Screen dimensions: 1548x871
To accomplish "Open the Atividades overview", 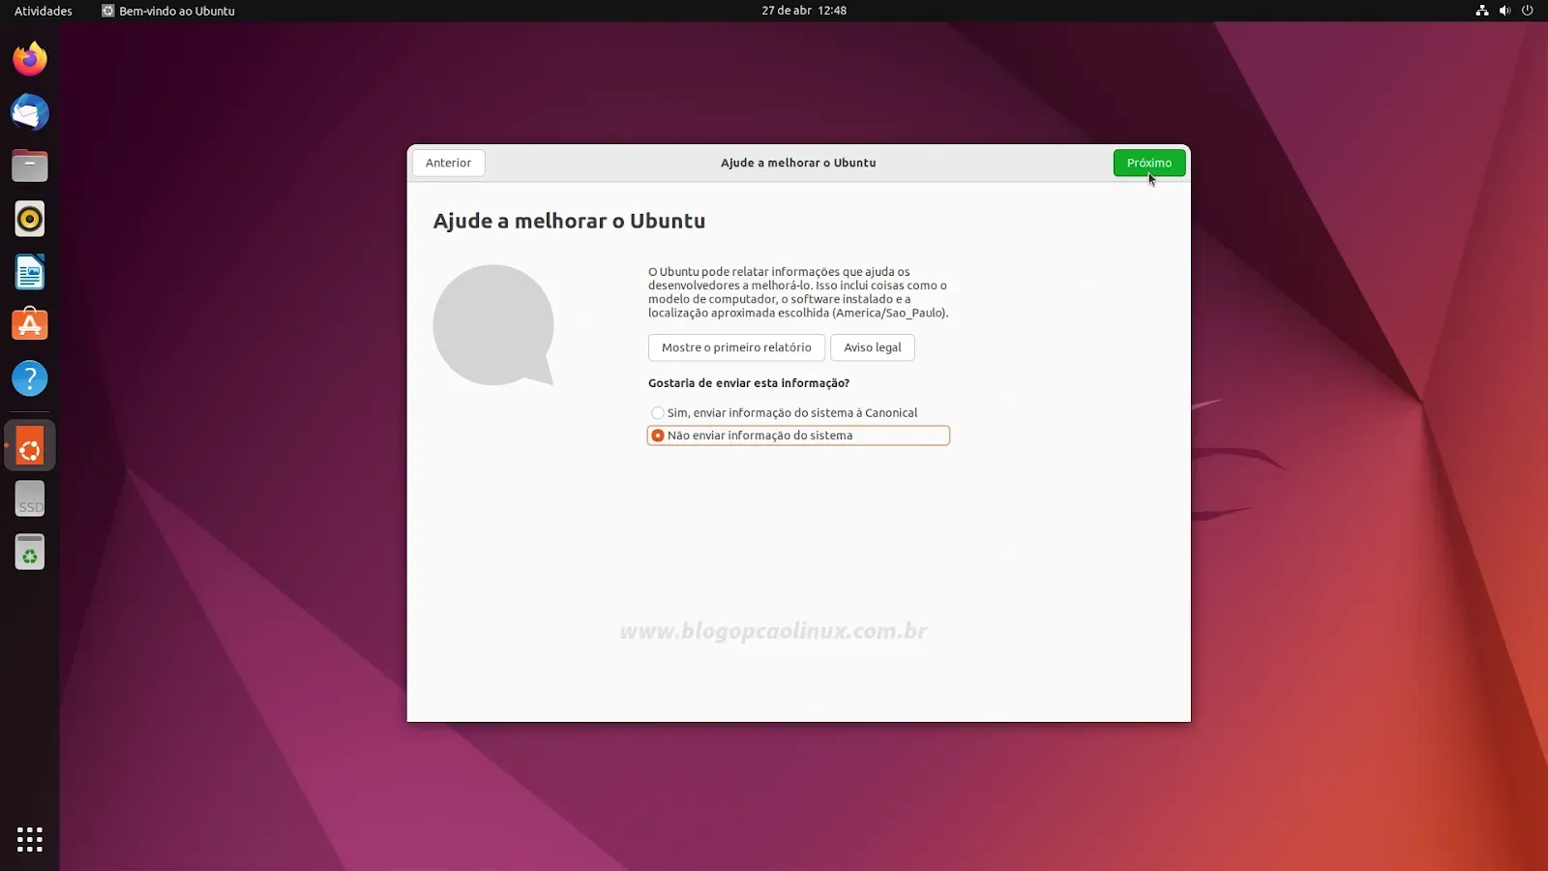I will coord(44,11).
